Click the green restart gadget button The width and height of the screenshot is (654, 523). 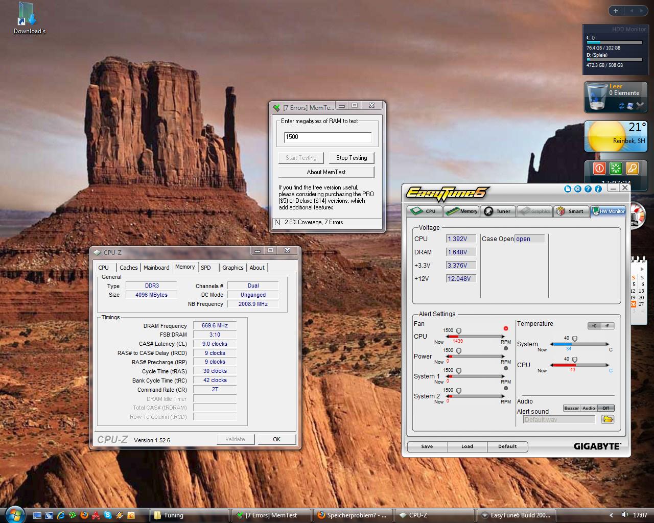point(616,168)
